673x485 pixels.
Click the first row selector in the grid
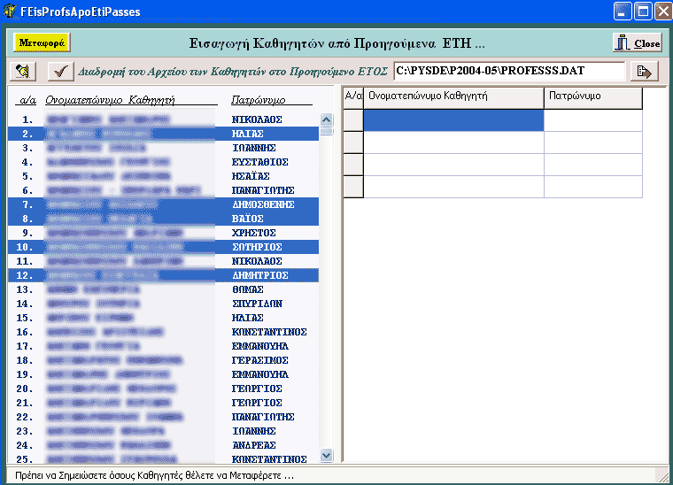pos(352,120)
